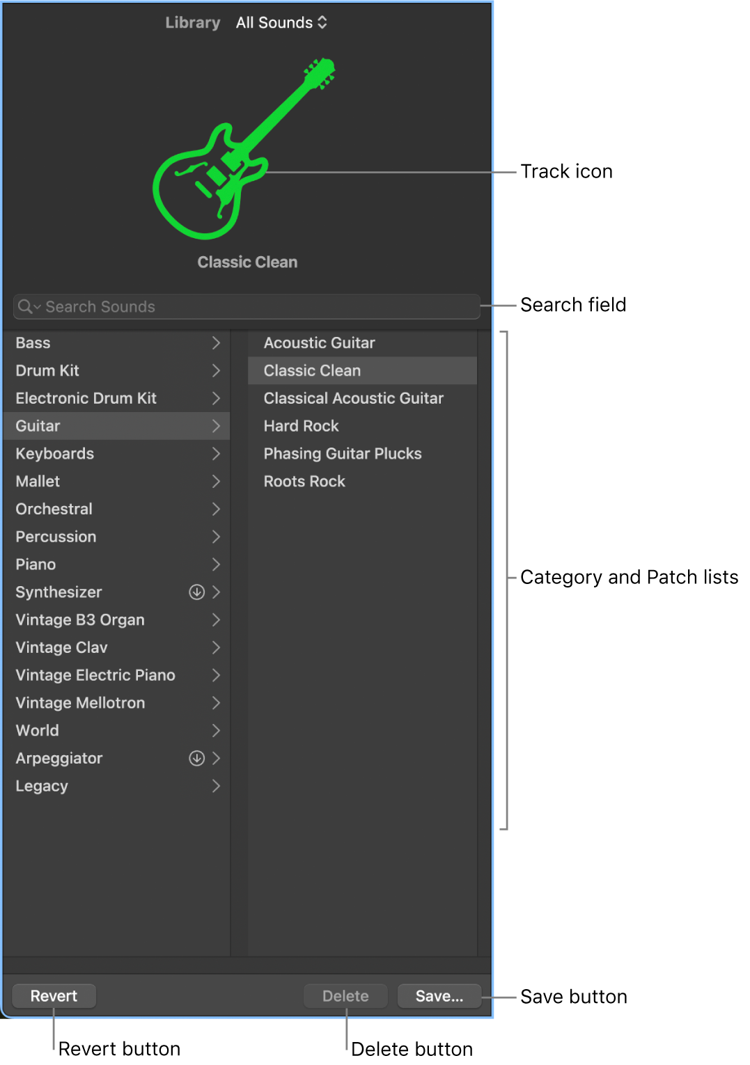Open the All Sounds popup menu
This screenshot has height=1065, width=750.
pos(281,22)
